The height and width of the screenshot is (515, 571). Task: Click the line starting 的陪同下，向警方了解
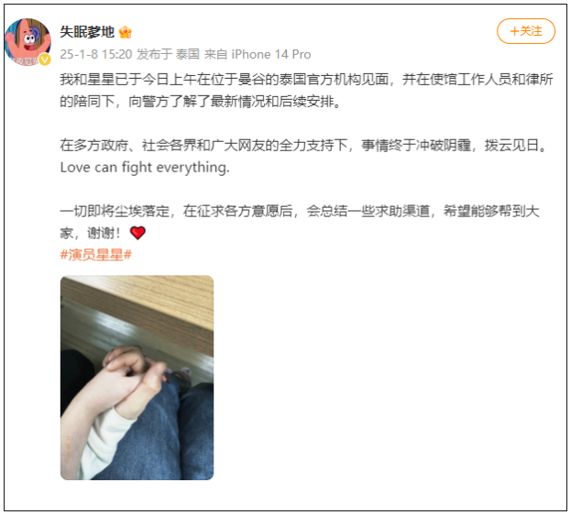[201, 101]
